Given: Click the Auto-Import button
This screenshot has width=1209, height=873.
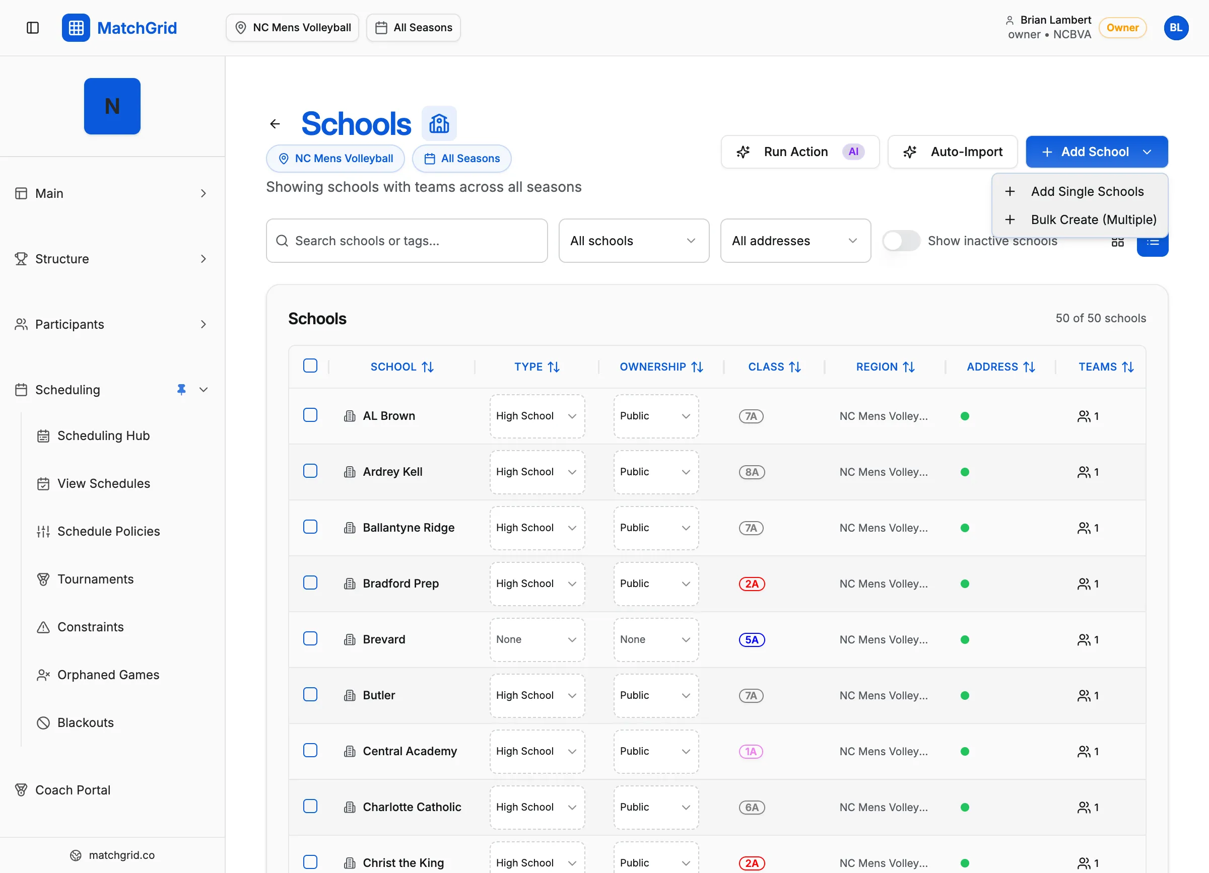Looking at the screenshot, I should click(x=952, y=152).
